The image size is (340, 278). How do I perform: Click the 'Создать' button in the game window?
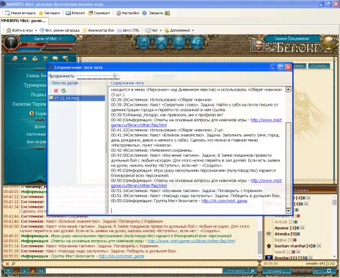point(318,66)
